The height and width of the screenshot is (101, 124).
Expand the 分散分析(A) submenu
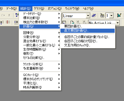[40, 37]
